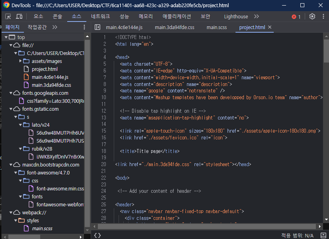Viewport: 329px width, 239px height.
Task: Collapse the maxcdn.bootstrapcdn.com node
Action: pyautogui.click(x=11, y=165)
